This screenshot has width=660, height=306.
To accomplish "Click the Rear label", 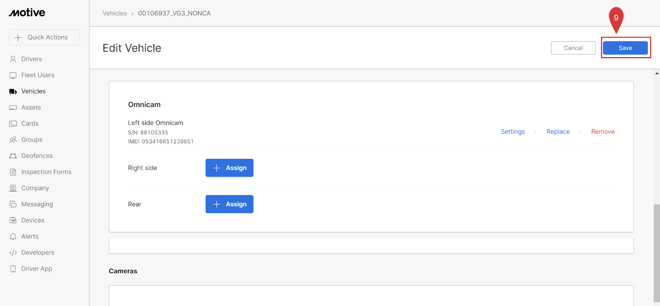I will (x=134, y=204).
